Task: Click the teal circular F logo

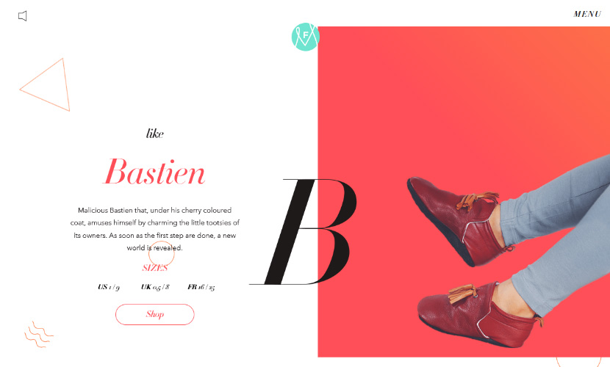Action: coord(306,37)
